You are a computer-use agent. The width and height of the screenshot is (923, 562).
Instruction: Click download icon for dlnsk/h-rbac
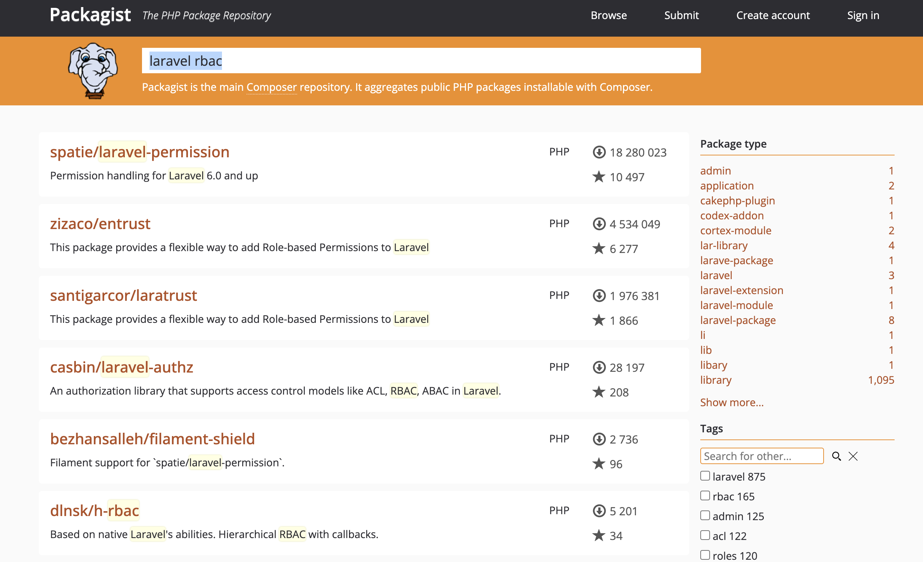(x=599, y=511)
